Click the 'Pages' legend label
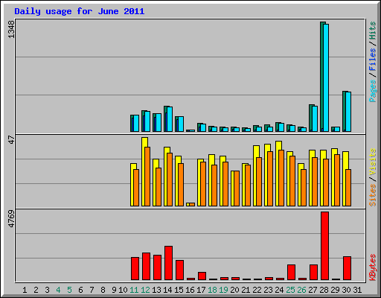Image resolution: width=381 pixels, height=298 pixels. tap(373, 91)
